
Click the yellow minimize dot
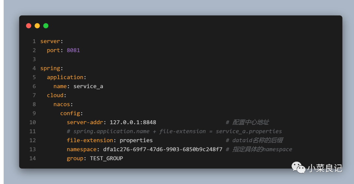click(x=37, y=25)
